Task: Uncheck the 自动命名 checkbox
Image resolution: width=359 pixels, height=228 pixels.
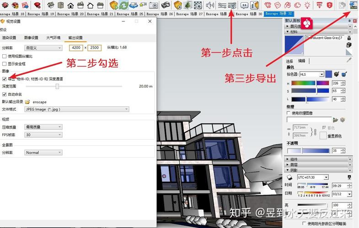Action: click(x=4, y=94)
